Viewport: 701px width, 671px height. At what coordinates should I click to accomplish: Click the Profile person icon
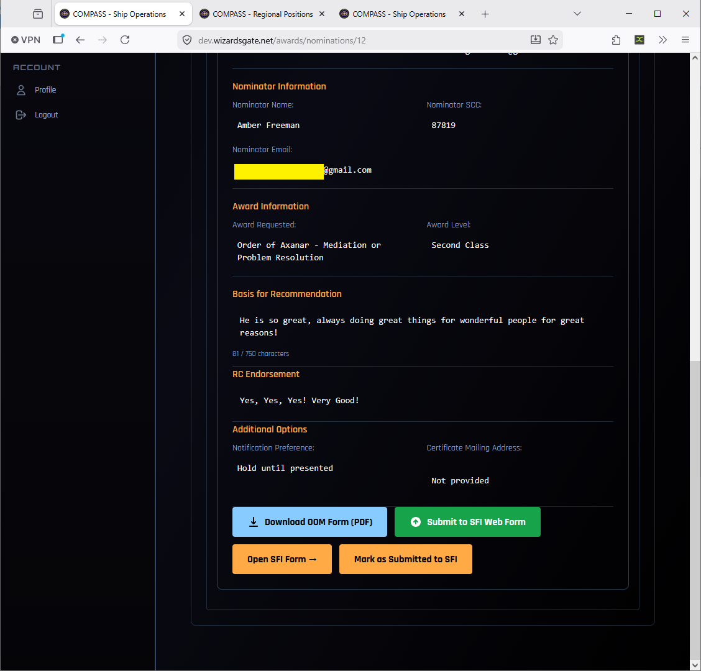click(21, 90)
